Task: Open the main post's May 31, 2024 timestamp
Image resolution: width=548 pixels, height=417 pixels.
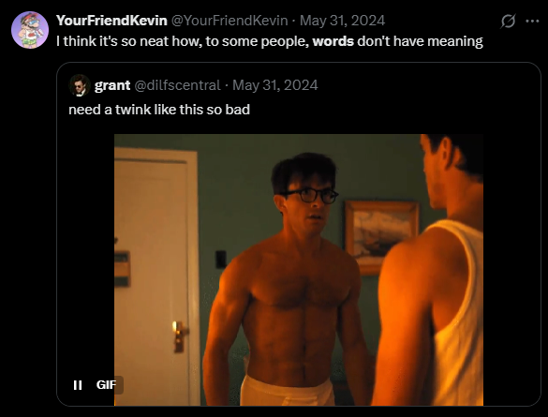Action: (342, 21)
